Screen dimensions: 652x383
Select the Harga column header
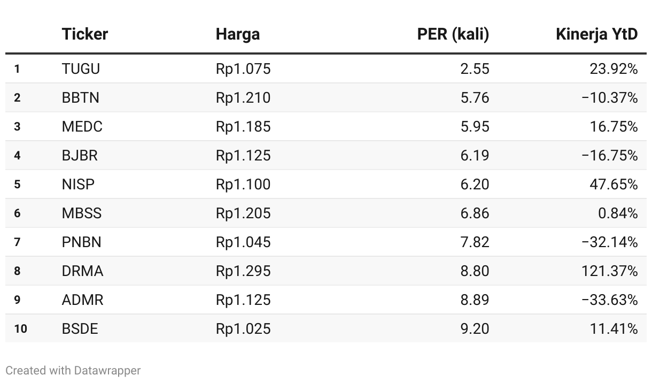click(238, 34)
